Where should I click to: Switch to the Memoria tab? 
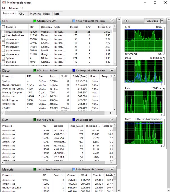click(35, 14)
